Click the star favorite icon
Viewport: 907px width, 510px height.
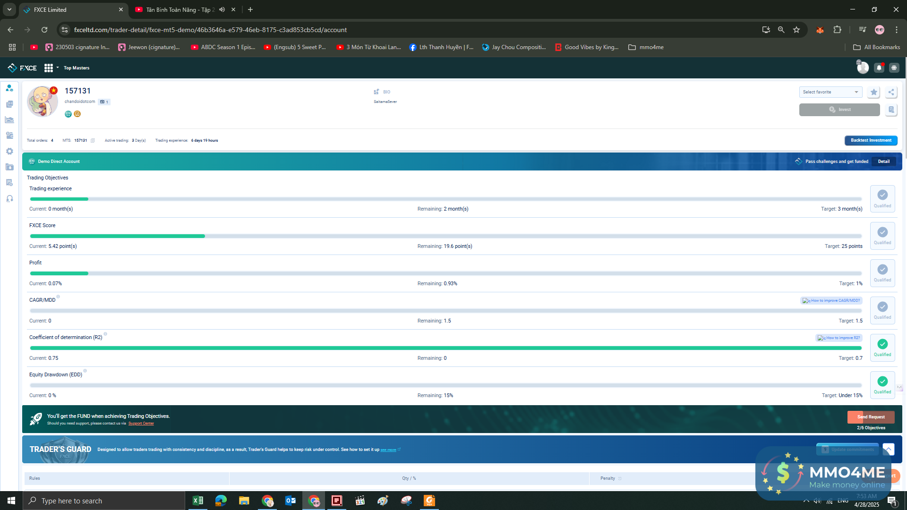pos(873,92)
